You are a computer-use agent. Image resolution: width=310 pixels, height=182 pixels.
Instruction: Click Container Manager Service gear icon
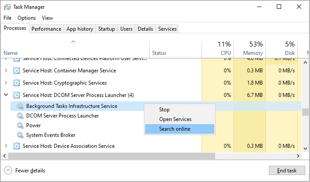17,71
